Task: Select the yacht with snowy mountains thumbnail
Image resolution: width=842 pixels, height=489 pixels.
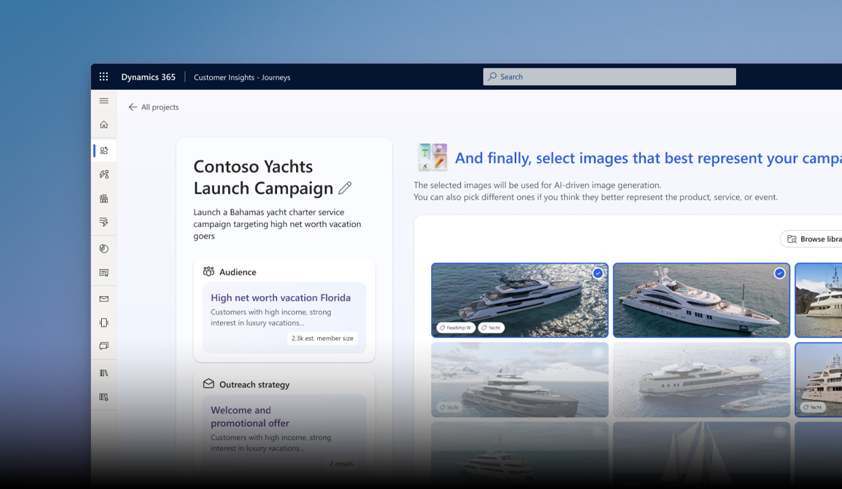Action: (519, 380)
